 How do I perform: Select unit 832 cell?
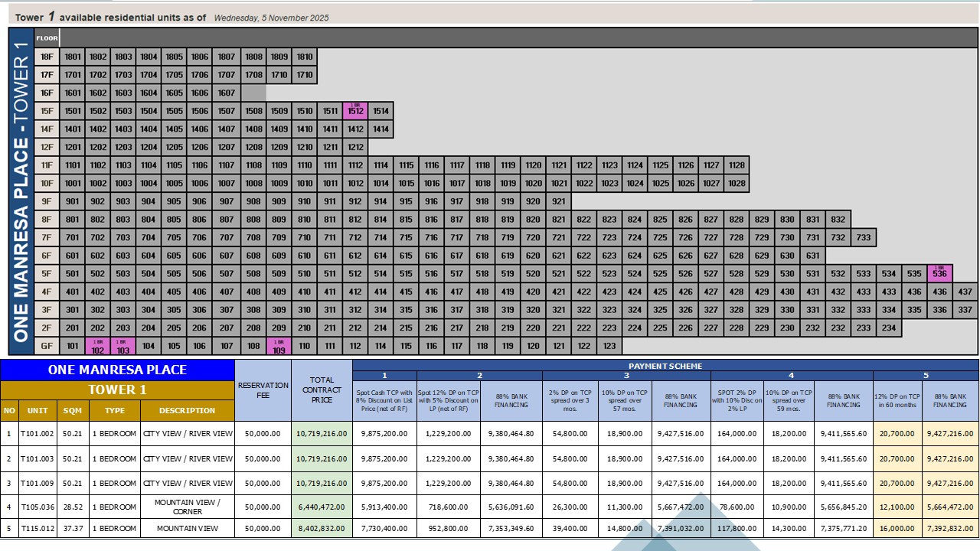[x=838, y=220]
